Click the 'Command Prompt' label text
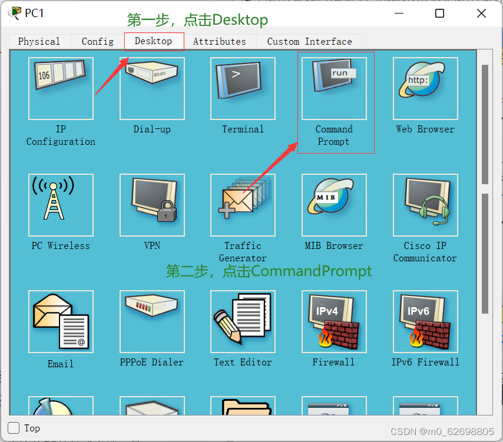The width and height of the screenshot is (503, 442). point(334,135)
